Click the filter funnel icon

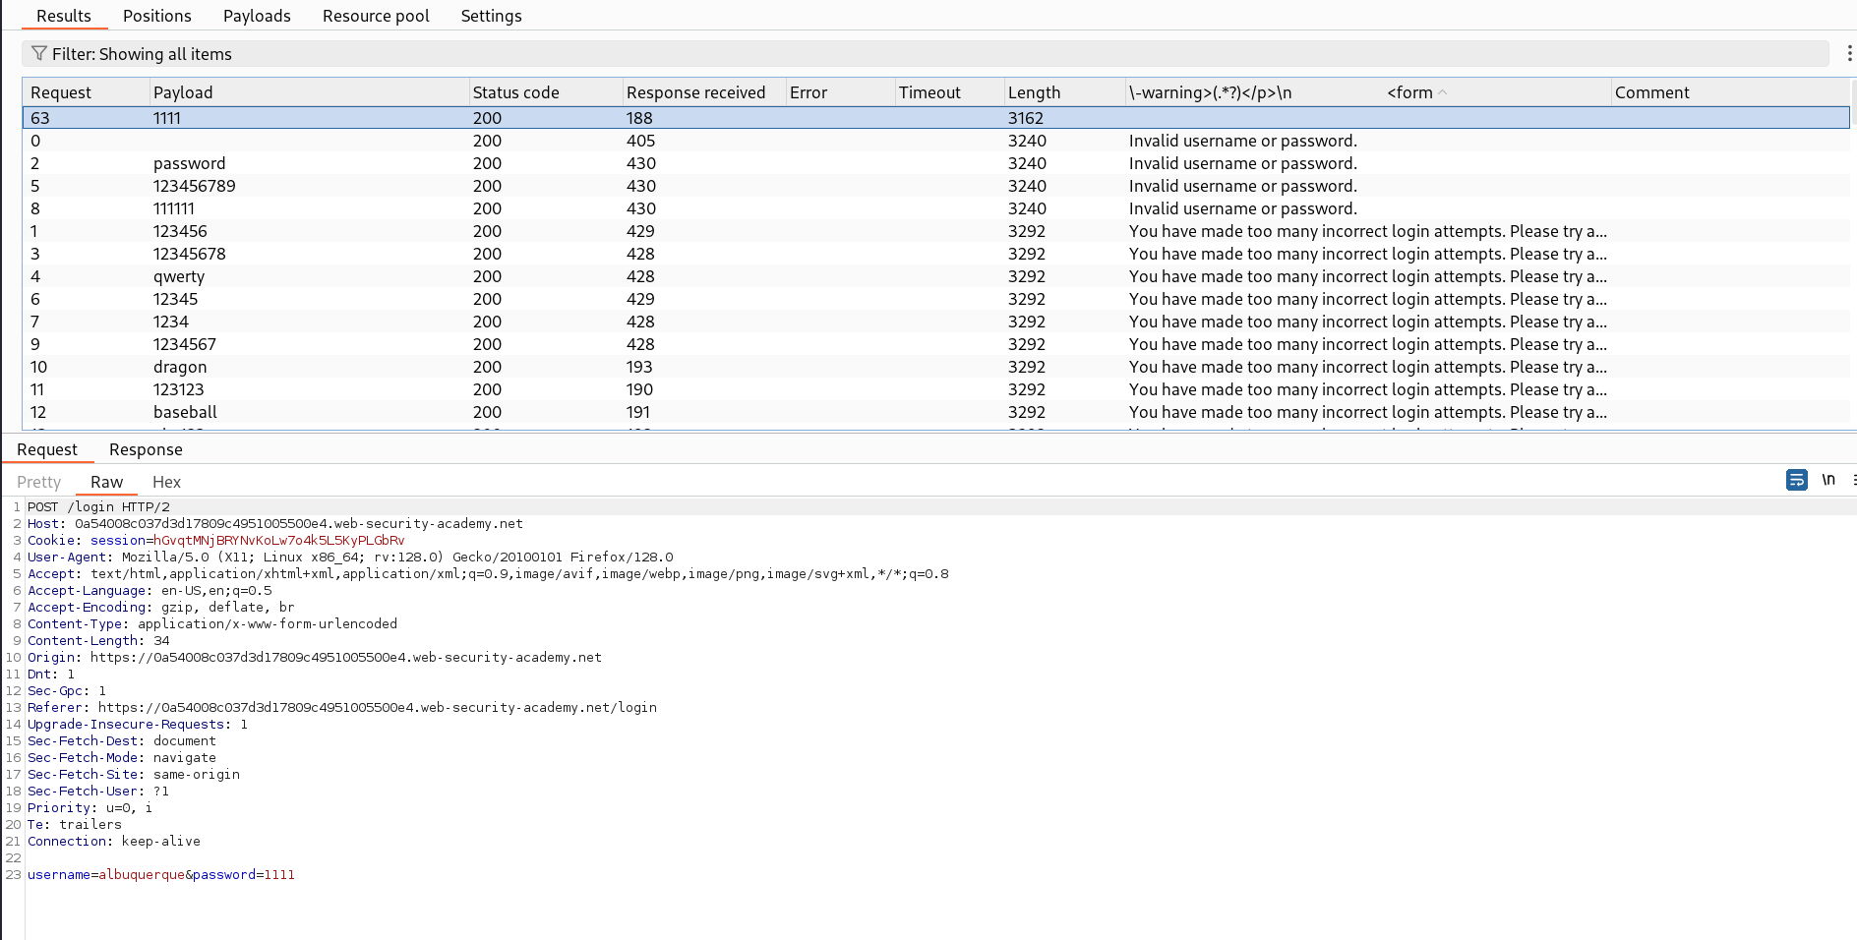pyautogui.click(x=38, y=53)
